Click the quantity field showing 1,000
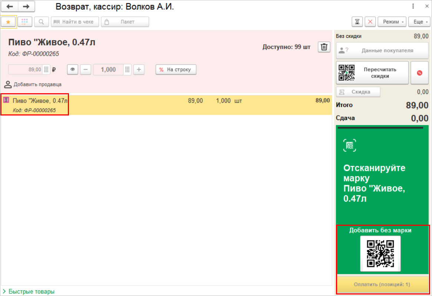The image size is (432, 296). click(x=108, y=69)
